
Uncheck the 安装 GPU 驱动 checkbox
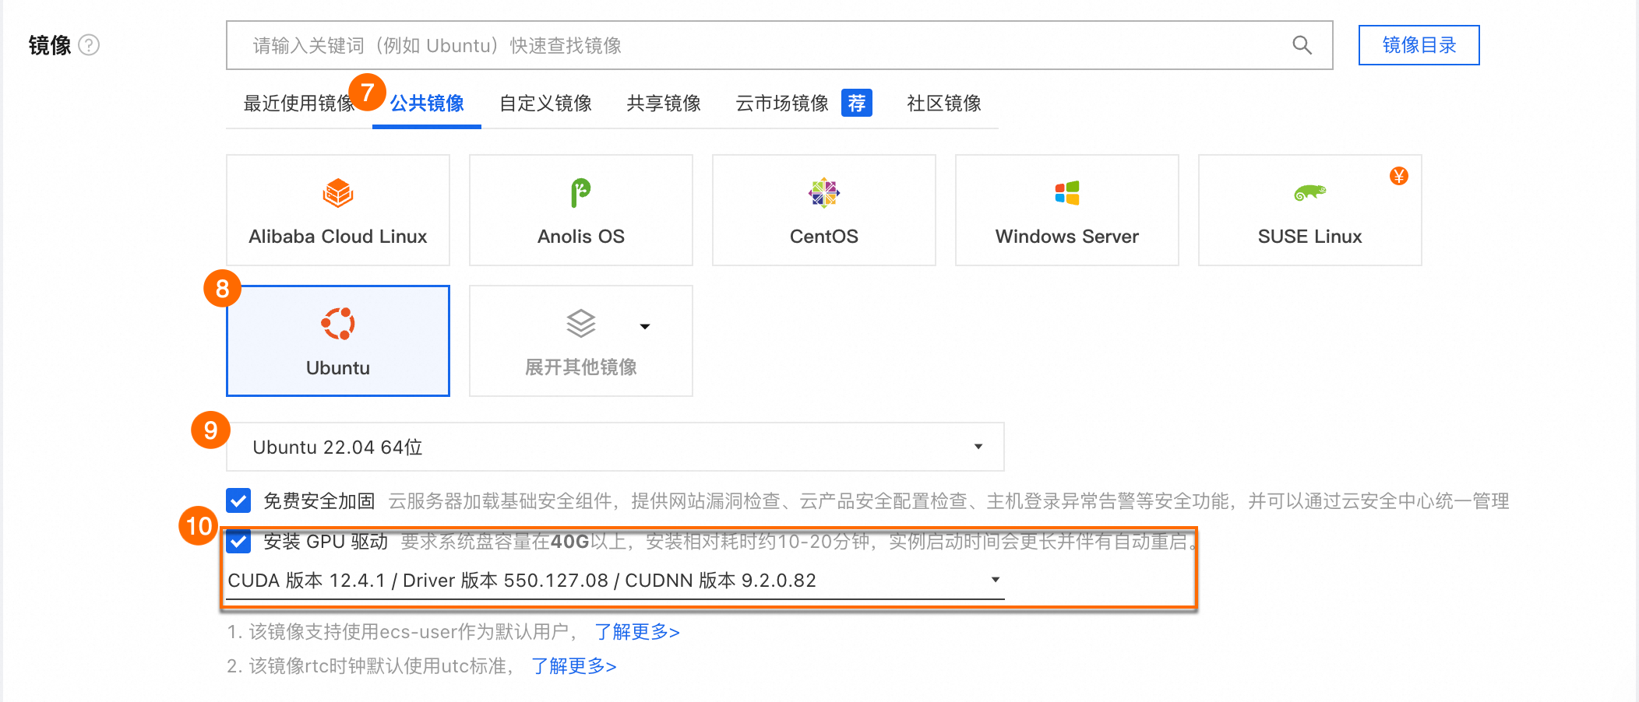click(x=238, y=541)
